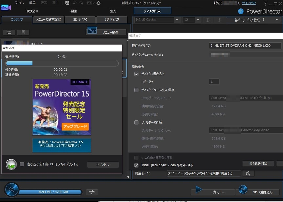Click the メニュー構造 button
Screen dimensions: 283x202
coord(111,33)
